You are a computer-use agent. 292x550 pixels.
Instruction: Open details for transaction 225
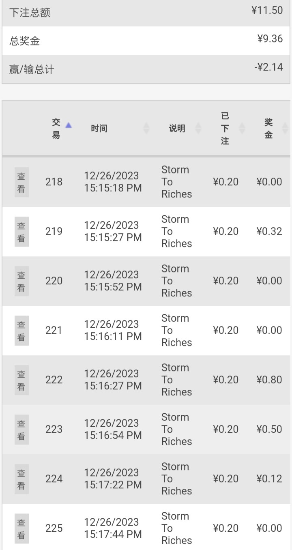coord(21,529)
